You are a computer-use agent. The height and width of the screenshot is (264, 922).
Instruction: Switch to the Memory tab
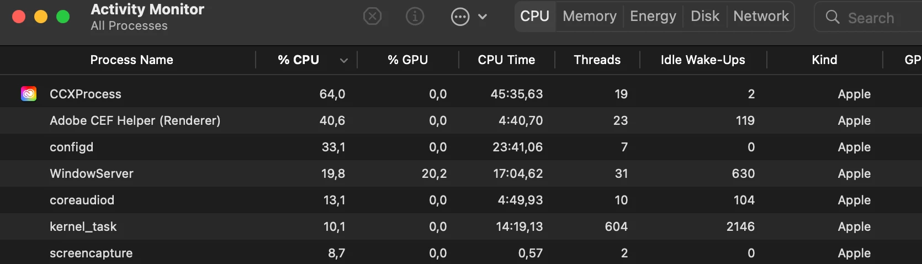[x=590, y=16]
